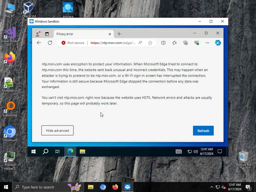Show hidden tray icons chevron
Screen dimensions: 256x192
(211, 187)
